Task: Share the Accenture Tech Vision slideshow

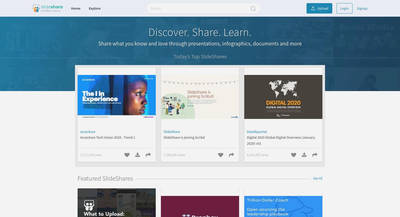Action: 148,155
